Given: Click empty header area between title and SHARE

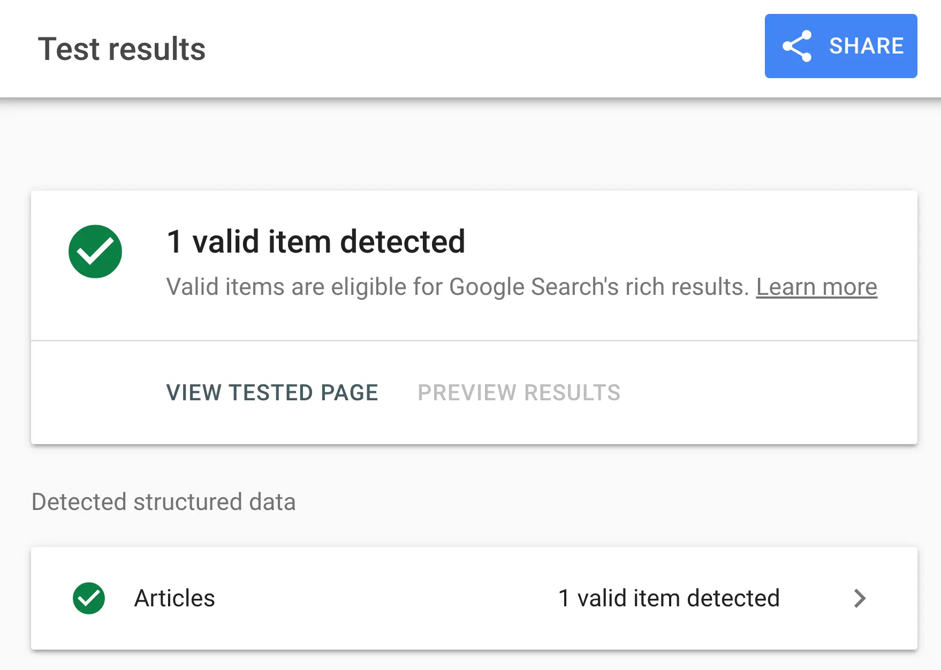Looking at the screenshot, I should 482,48.
